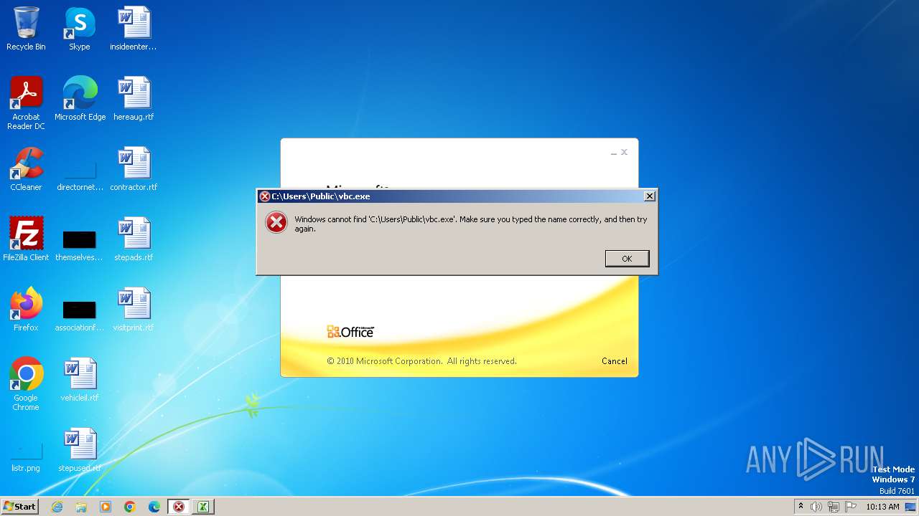
Task: Click OK in the vbc.exe error dialog
Action: 627,259
